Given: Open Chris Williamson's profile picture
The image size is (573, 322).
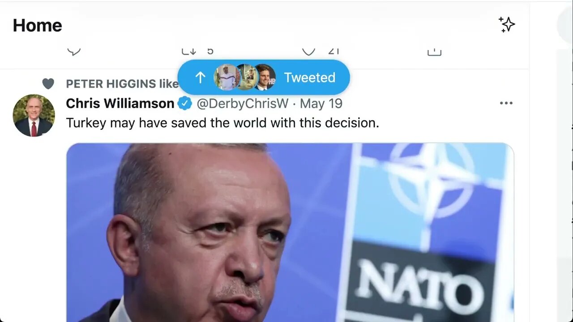Looking at the screenshot, I should (34, 115).
